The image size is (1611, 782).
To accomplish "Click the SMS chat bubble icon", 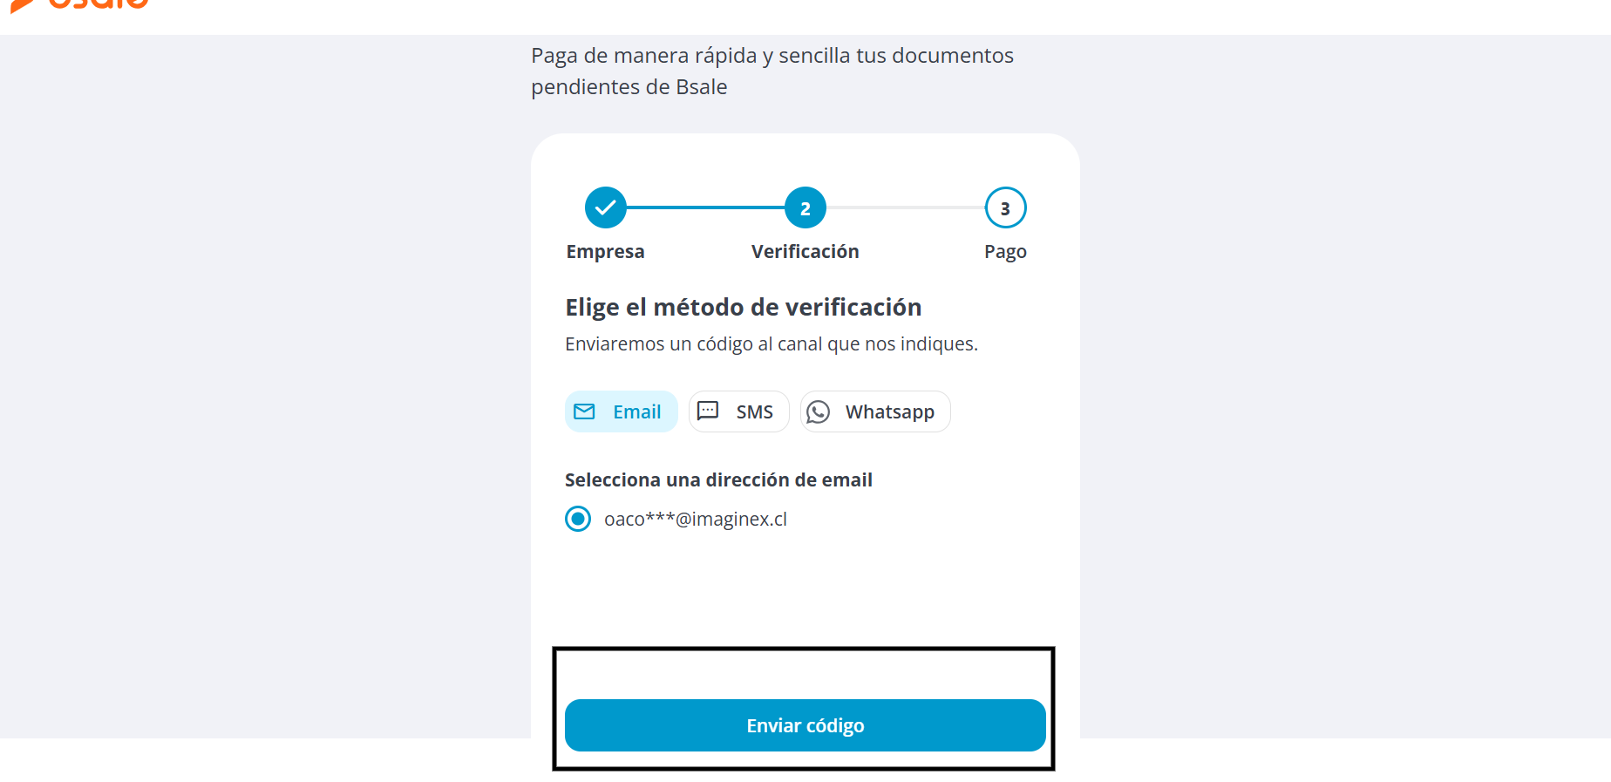I will coord(708,411).
